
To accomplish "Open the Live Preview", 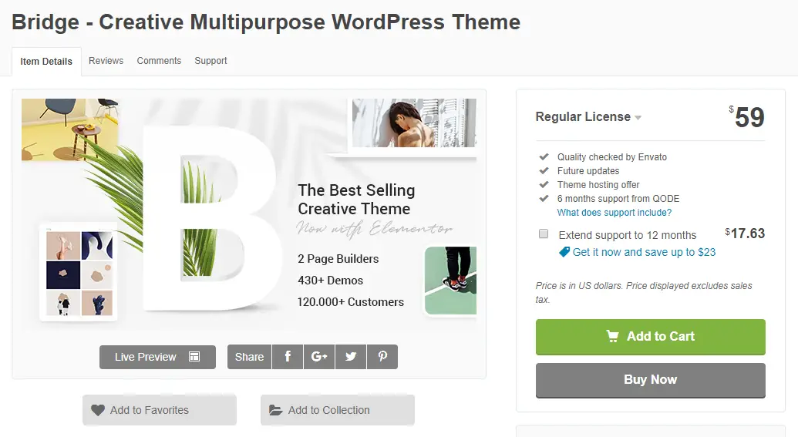I will (157, 357).
